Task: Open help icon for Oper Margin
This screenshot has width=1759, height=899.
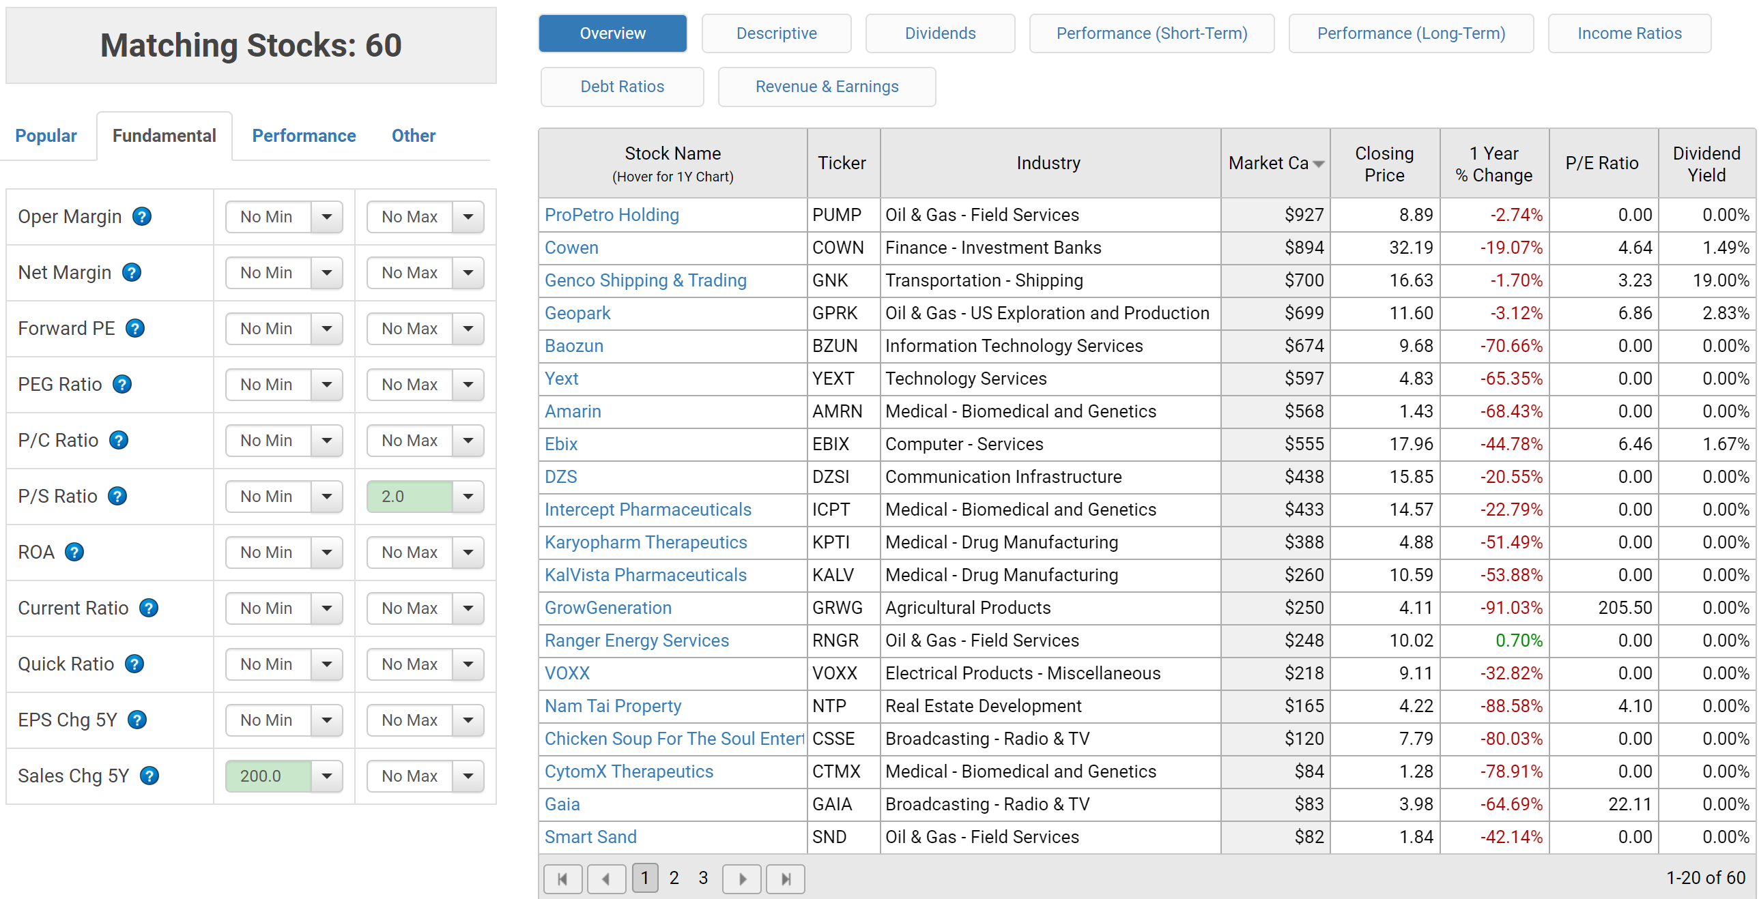Action: pyautogui.click(x=142, y=217)
